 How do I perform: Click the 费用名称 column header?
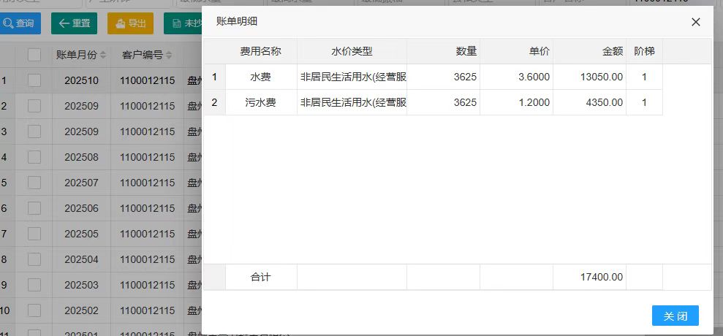260,51
